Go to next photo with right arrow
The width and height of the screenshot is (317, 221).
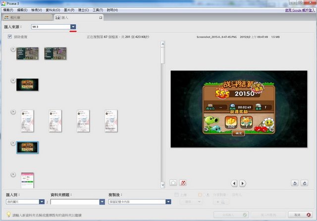[x=243, y=183]
